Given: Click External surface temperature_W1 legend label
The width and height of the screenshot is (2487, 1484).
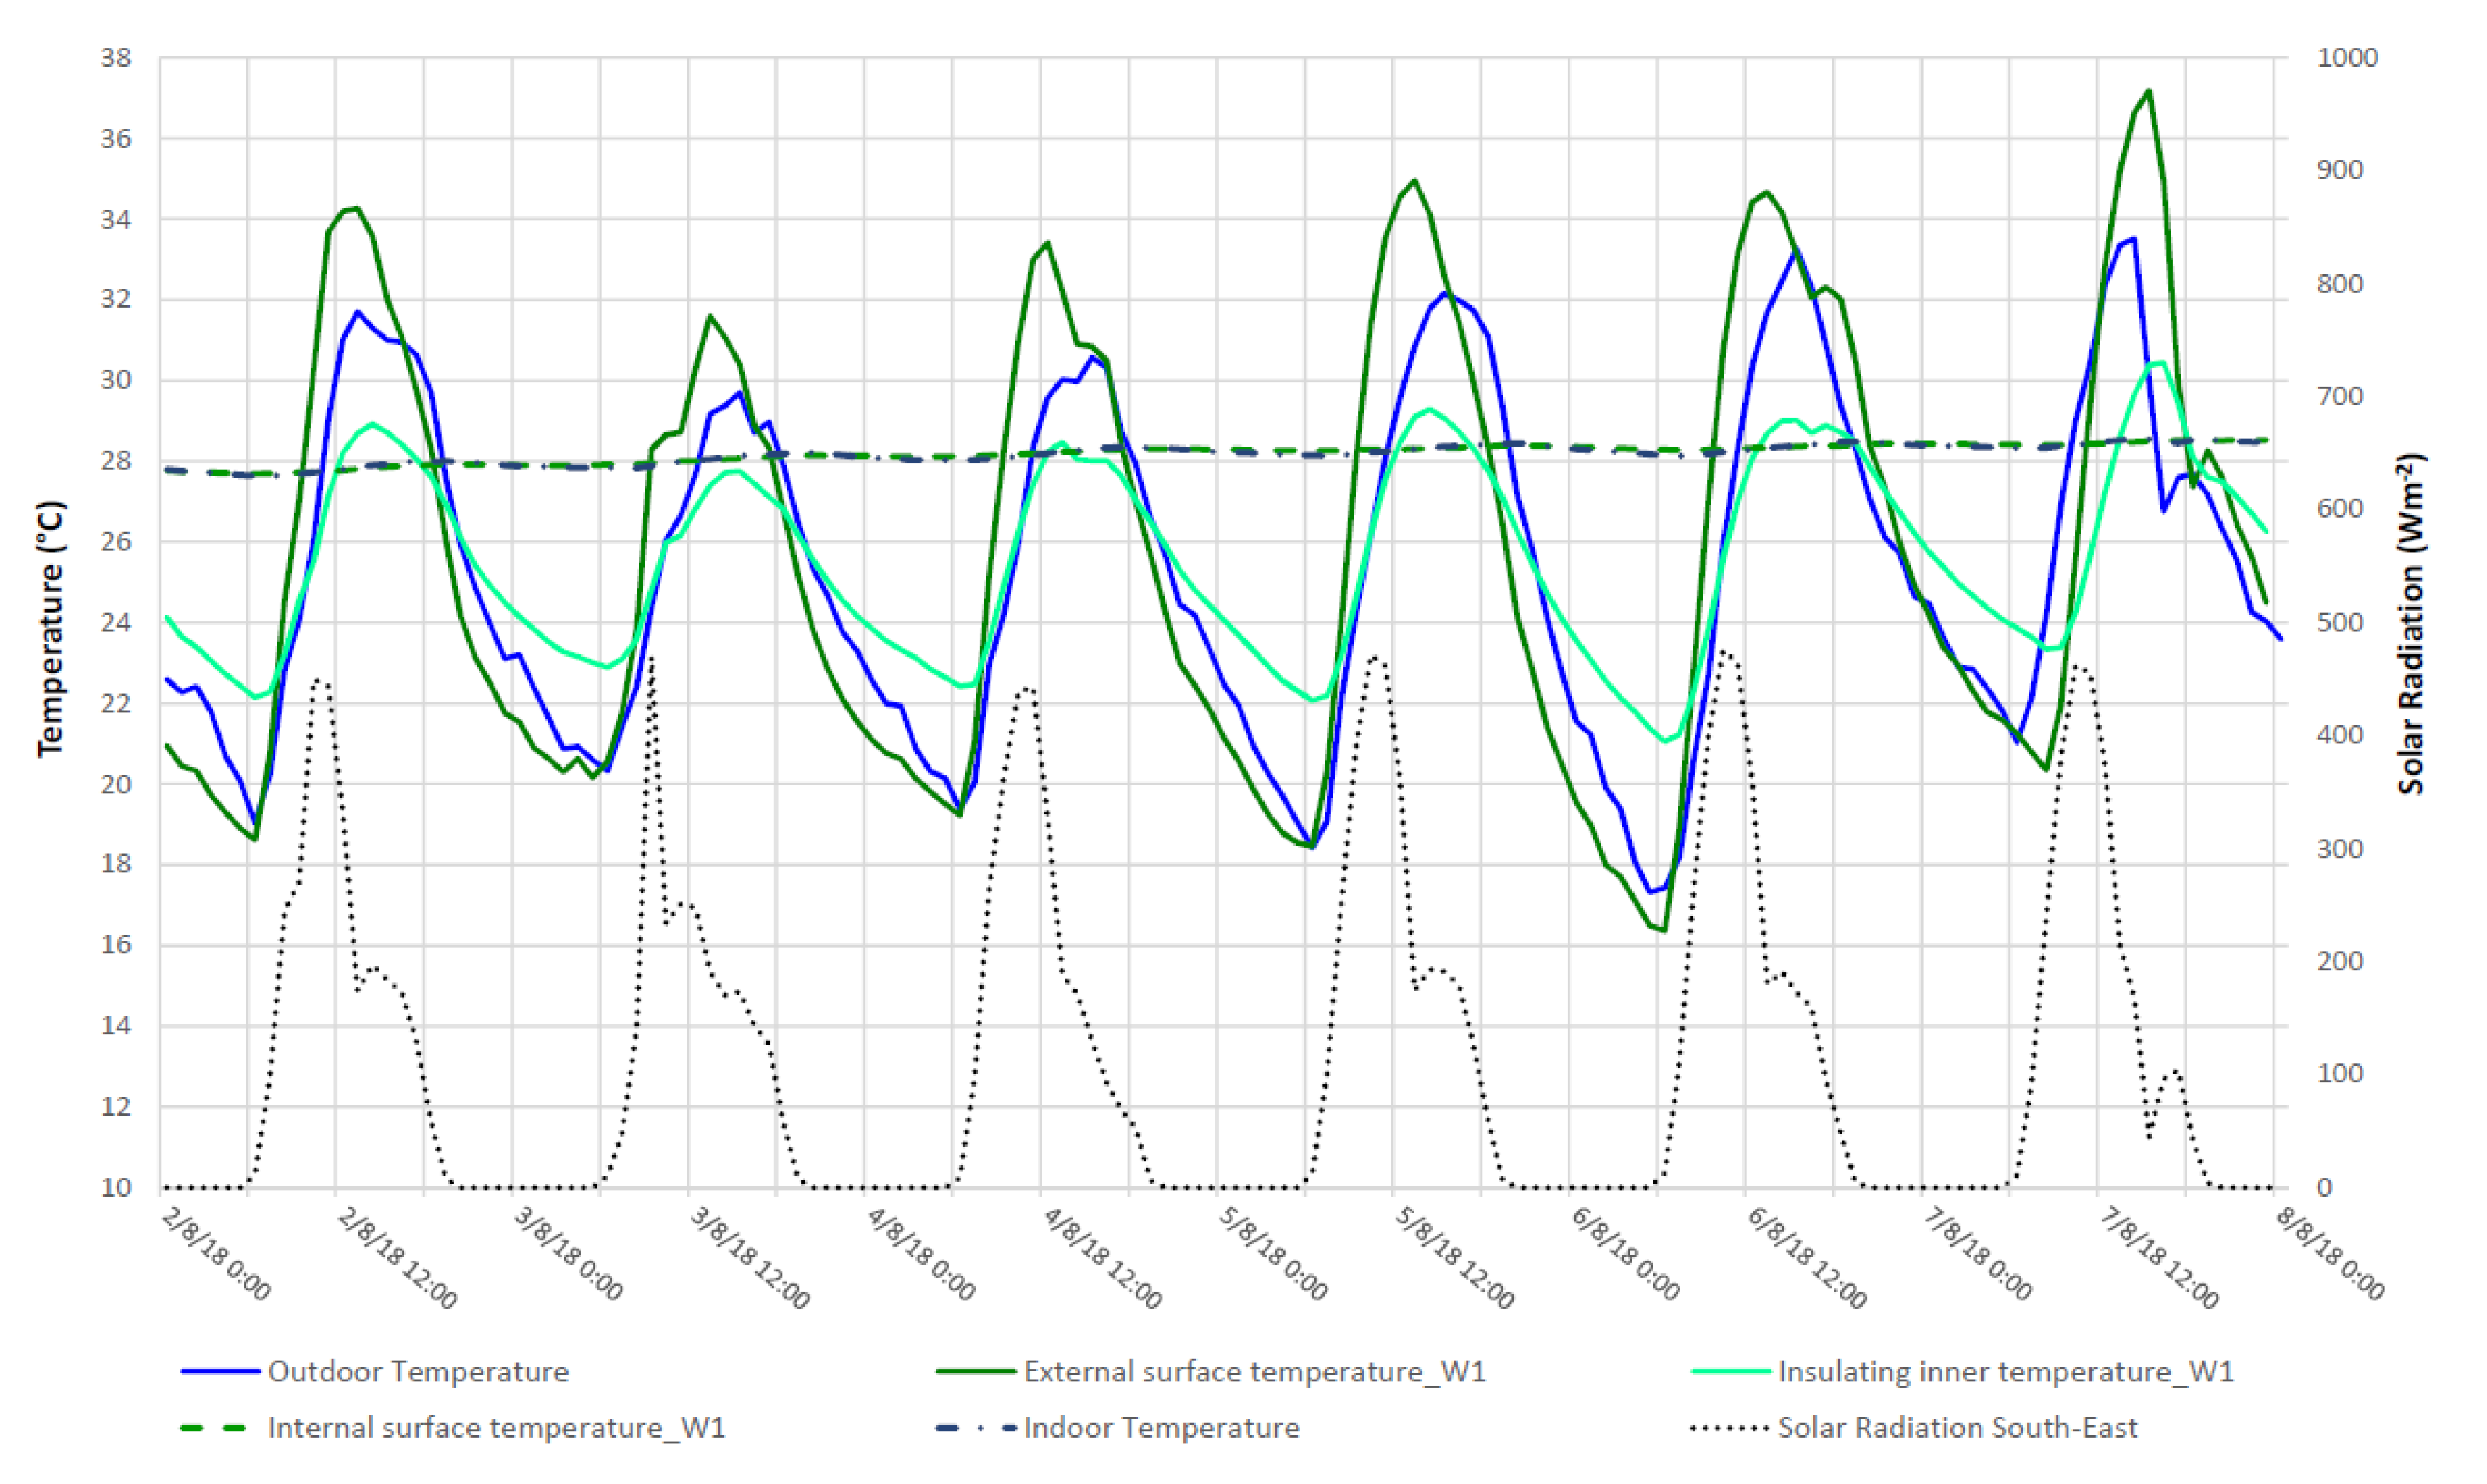Looking at the screenshot, I should click(1254, 1371).
